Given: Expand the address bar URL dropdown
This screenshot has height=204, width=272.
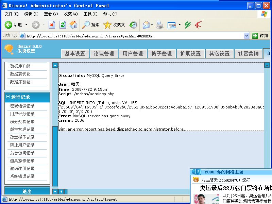Looking at the screenshot, I should click(x=247, y=36).
